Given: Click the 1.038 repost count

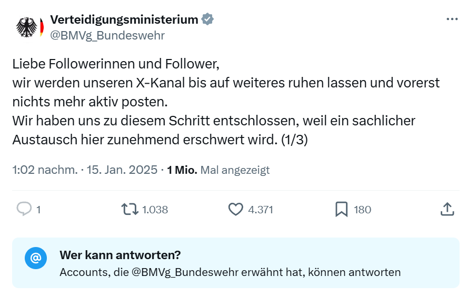Looking at the screenshot, I should (x=155, y=210).
